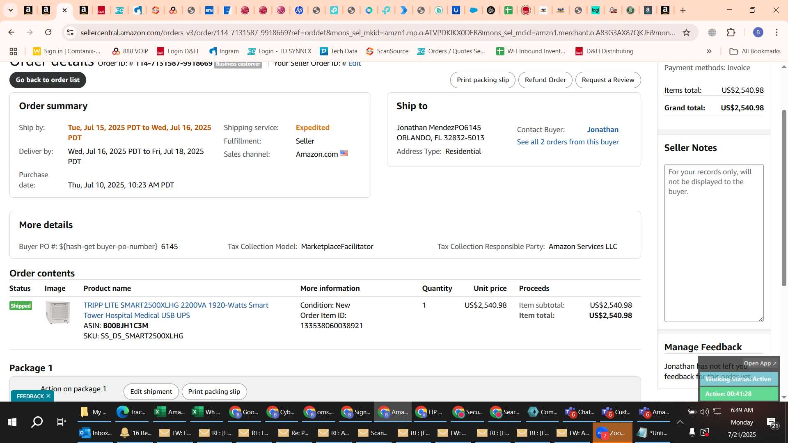
Task: Open the 16 Reminders taskbar item
Action: (135, 433)
